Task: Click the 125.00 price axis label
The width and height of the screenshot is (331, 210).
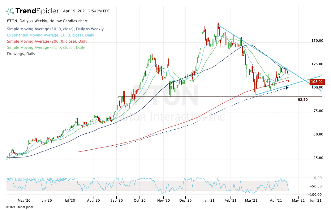Action: coord(317,64)
